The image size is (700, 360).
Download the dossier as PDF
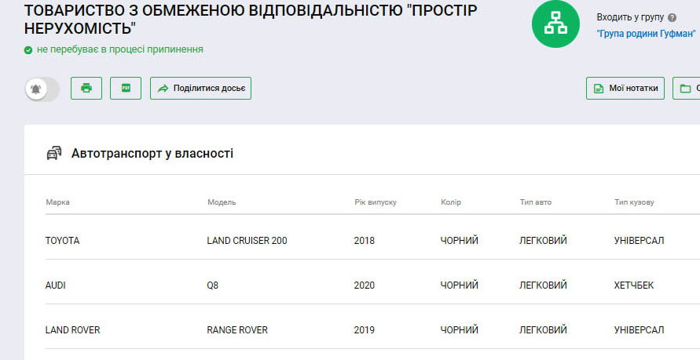[126, 88]
